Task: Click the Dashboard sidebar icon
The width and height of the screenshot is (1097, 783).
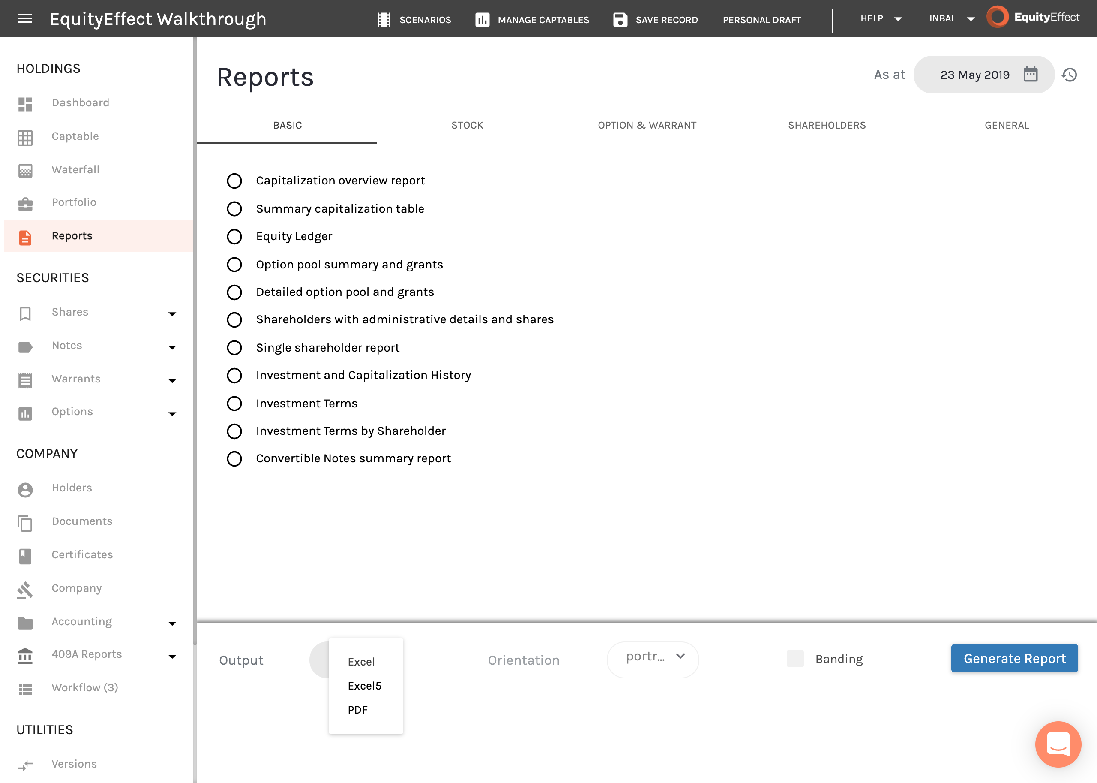Action: (25, 104)
